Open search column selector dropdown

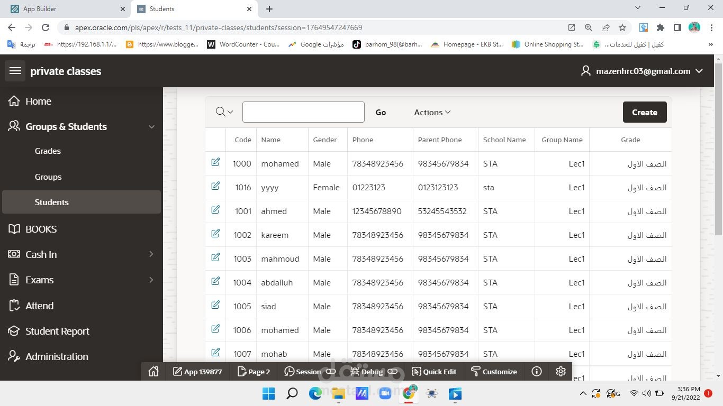(x=224, y=112)
